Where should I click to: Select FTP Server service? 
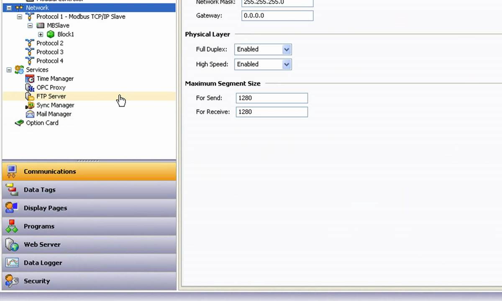click(51, 96)
